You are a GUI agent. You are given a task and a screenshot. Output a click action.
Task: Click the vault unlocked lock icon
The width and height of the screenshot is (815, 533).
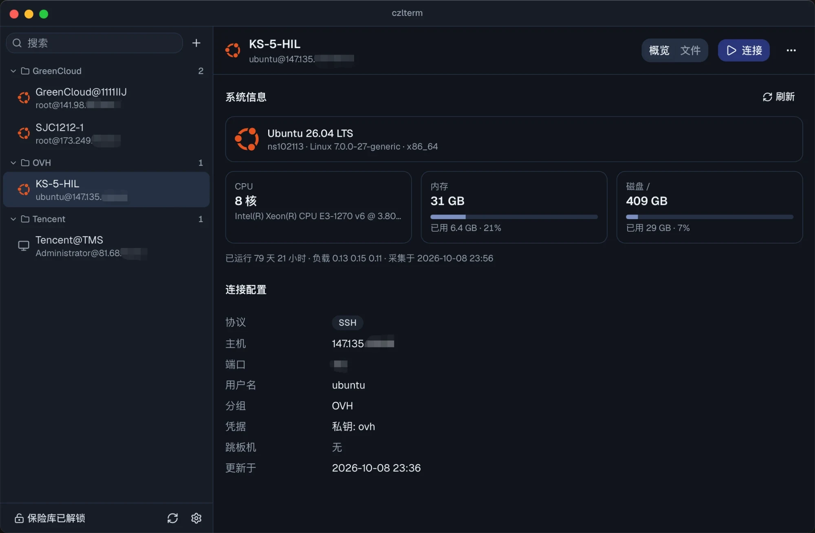pos(19,518)
